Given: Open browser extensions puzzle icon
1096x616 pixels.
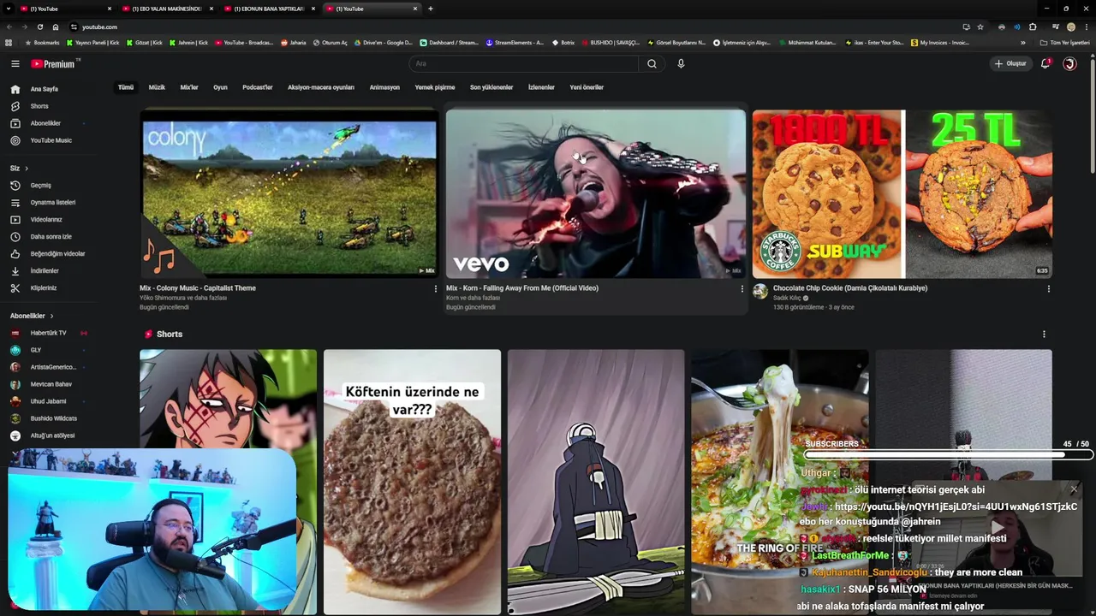Looking at the screenshot, I should [1033, 27].
